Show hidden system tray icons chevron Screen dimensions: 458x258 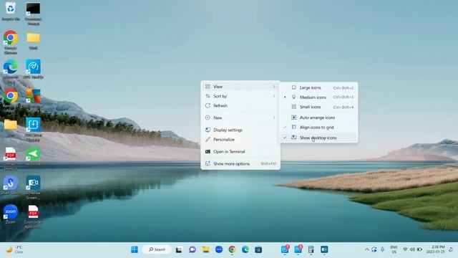click(x=367, y=249)
